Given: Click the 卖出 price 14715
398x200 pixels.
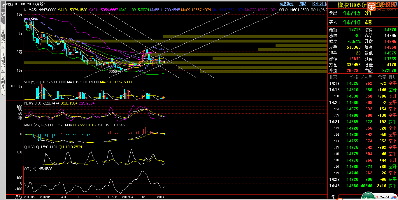Looking at the screenshot, I should pos(352,13).
